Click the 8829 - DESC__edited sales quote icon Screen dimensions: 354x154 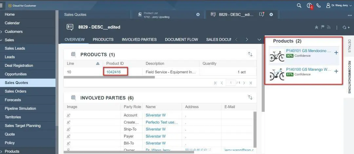pyautogui.click(x=70, y=27)
